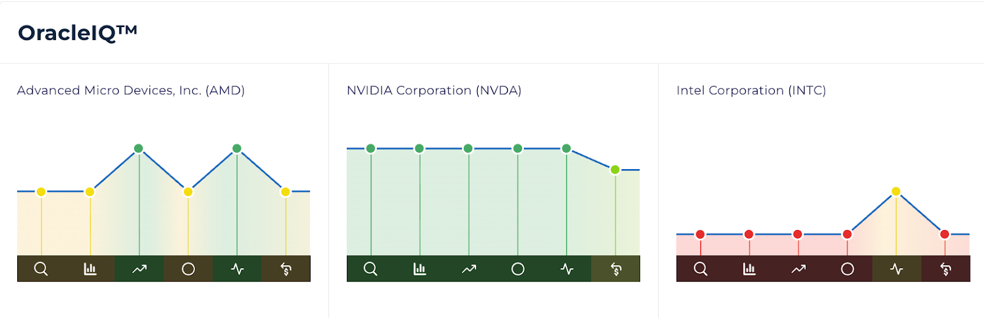Click the bar chart icon under AMD
This screenshot has height=318, width=984.
(x=90, y=269)
